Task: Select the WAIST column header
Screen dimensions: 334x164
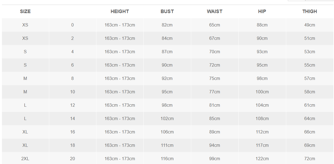Action: coord(215,11)
